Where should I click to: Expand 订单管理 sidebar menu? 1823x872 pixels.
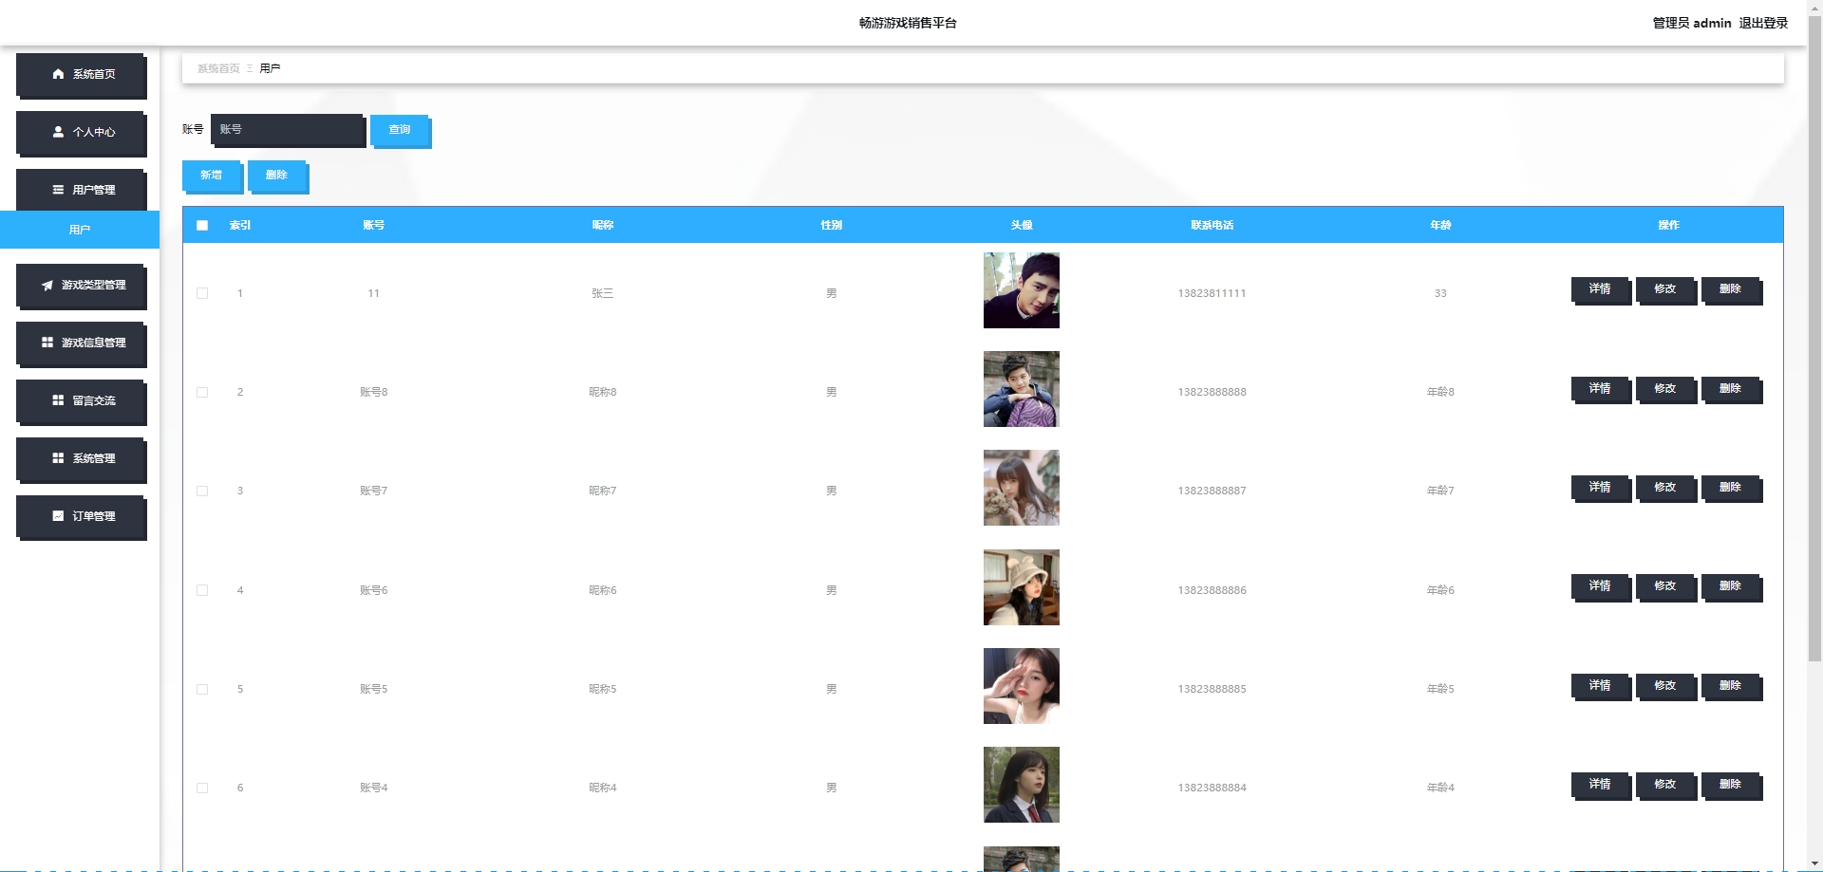pyautogui.click(x=82, y=517)
